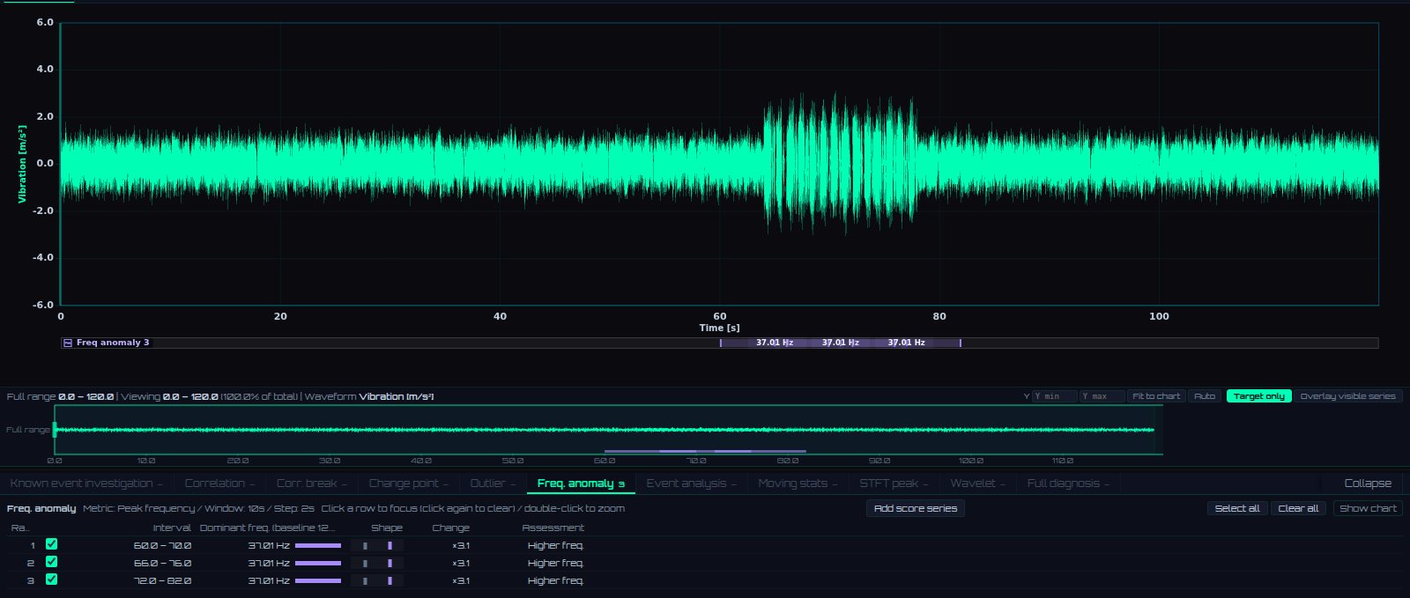Click the Dominant freq. column header
The image size is (1410, 598).
[x=267, y=528]
